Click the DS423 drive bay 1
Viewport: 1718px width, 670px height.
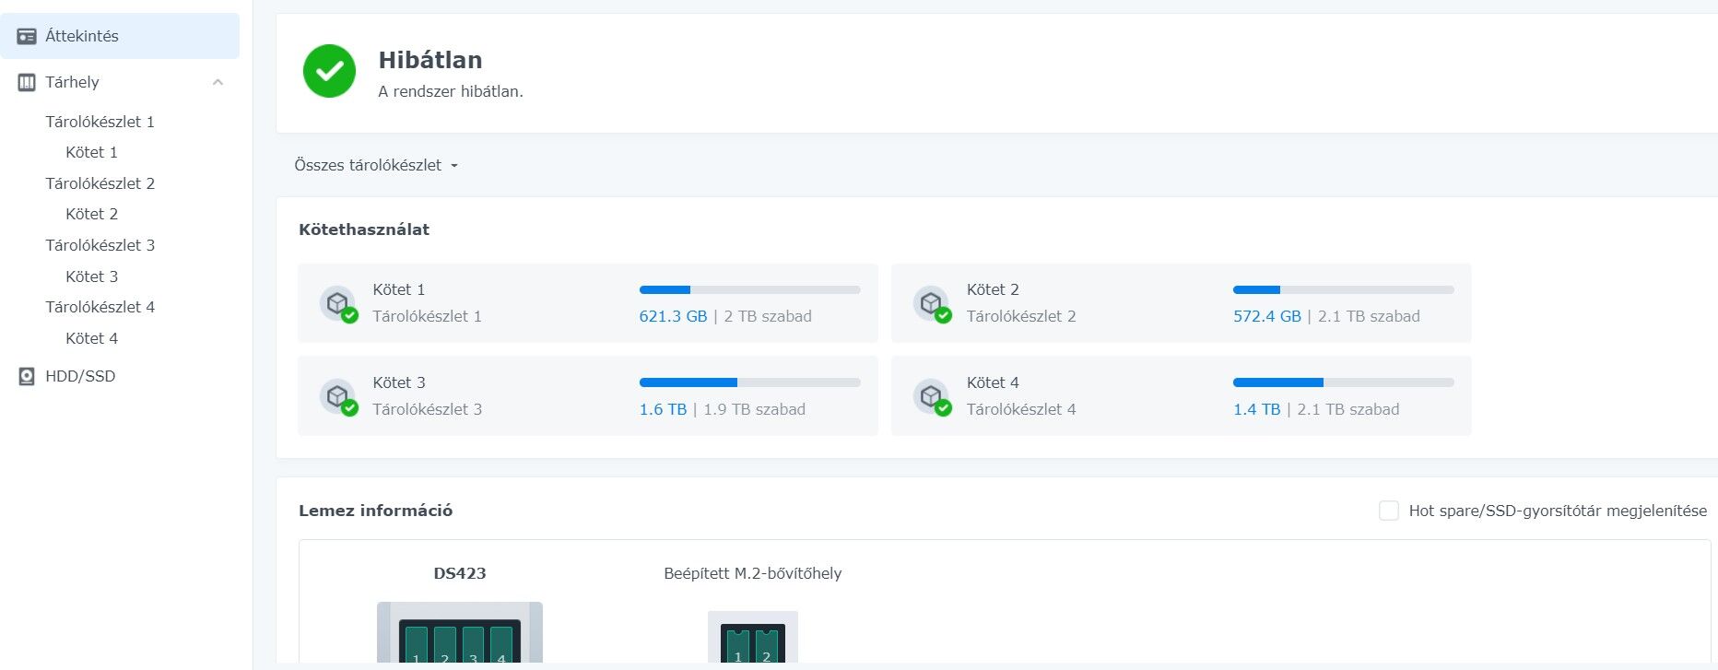click(417, 644)
